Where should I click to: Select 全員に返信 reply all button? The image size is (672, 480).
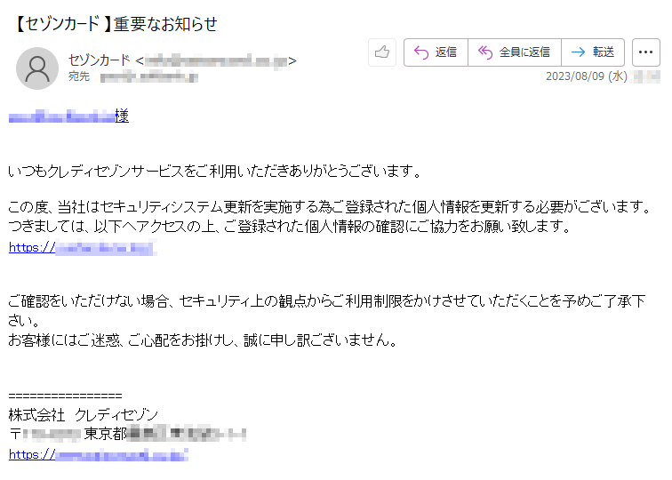(515, 52)
